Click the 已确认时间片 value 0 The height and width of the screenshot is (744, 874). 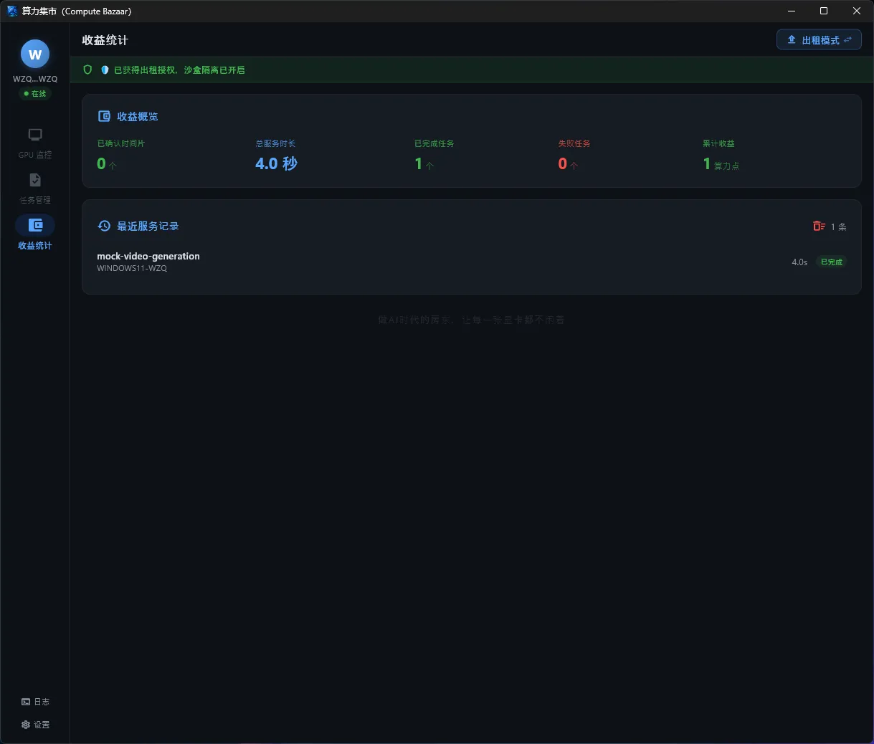(101, 163)
